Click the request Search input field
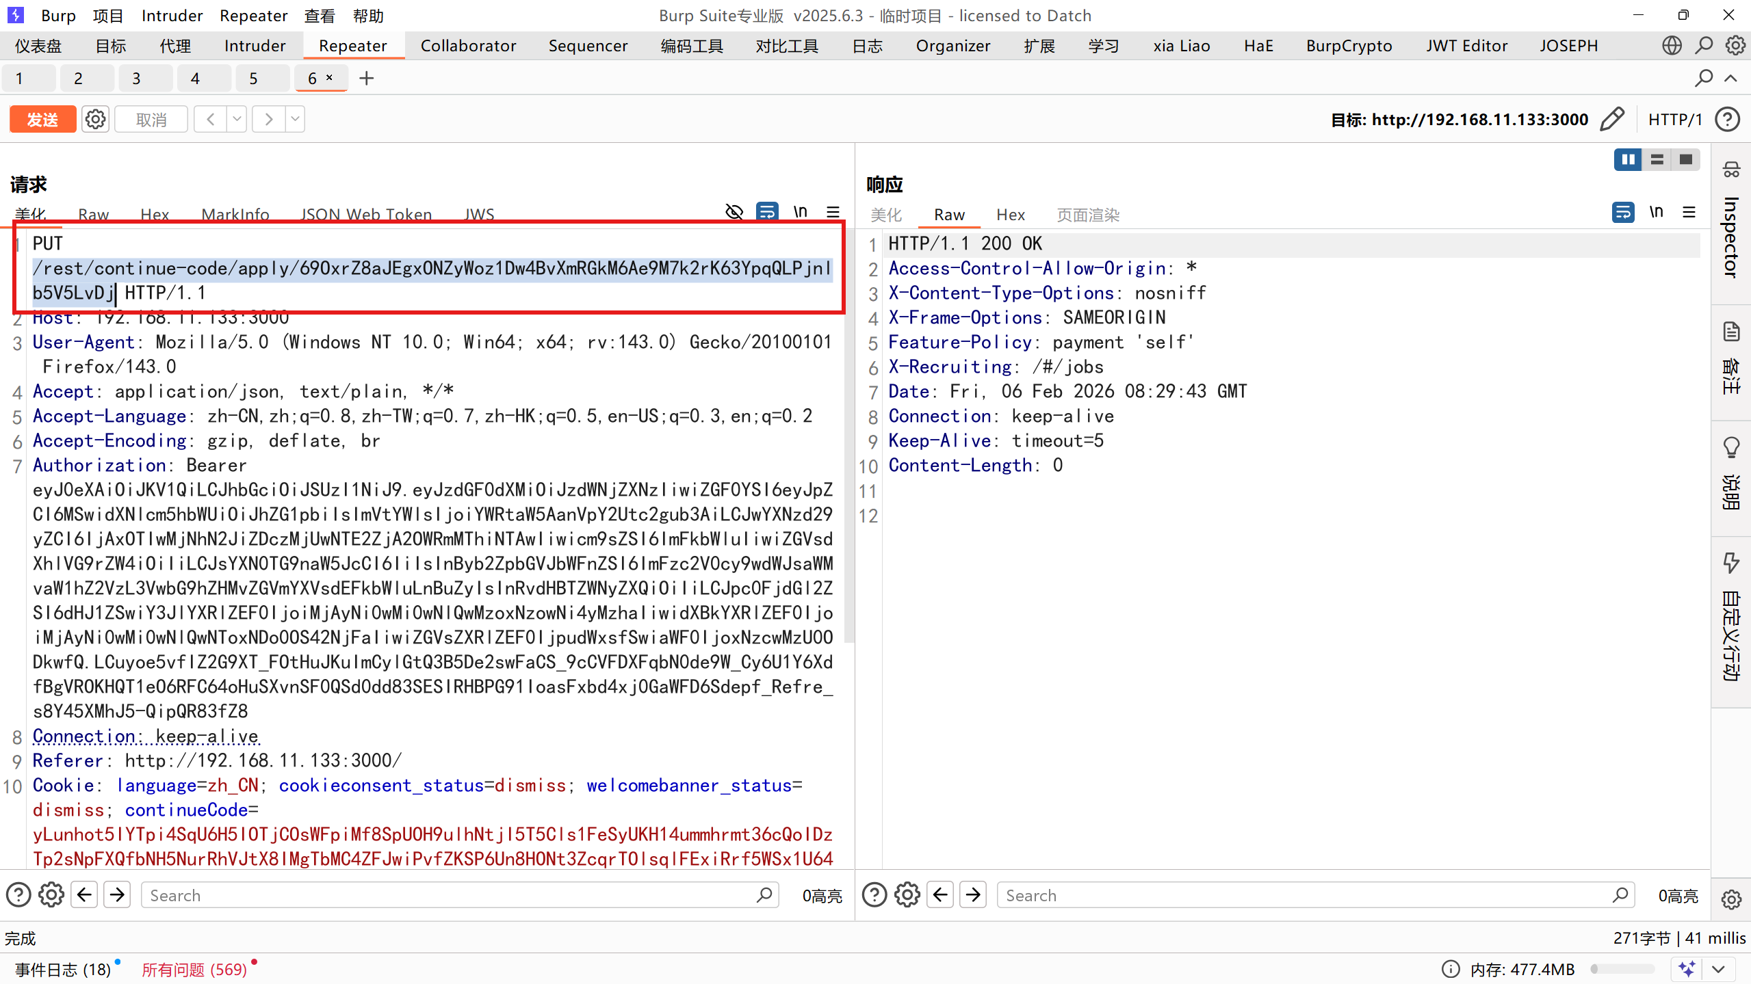Viewport: 1751px width, 984px height. 452,895
